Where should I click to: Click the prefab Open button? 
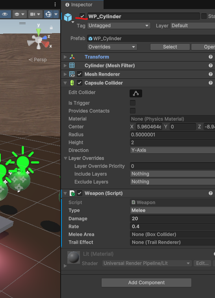tap(203, 47)
